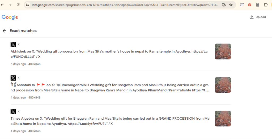The image size is (272, 140).
Task: Click thumbnail beside the Sanatani result
Action: pyautogui.click(x=223, y=85)
